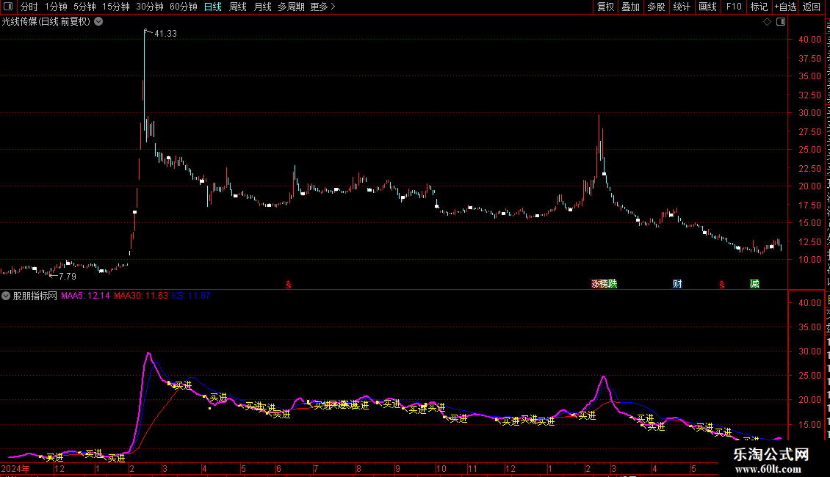This screenshot has width=830, height=477.
Task: Click the red S marker near July
Action: [x=289, y=285]
